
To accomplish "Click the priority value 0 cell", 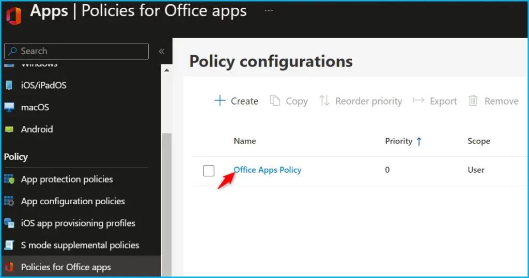I will (x=387, y=170).
